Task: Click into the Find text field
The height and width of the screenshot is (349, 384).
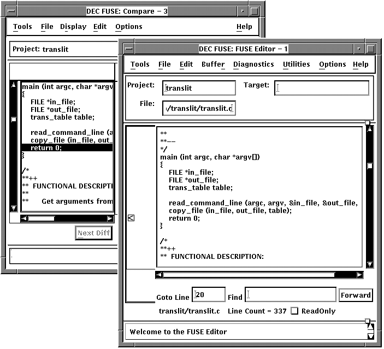Action: tap(290, 295)
